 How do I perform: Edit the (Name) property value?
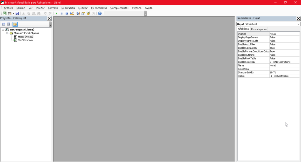pyautogui.click(x=284, y=34)
